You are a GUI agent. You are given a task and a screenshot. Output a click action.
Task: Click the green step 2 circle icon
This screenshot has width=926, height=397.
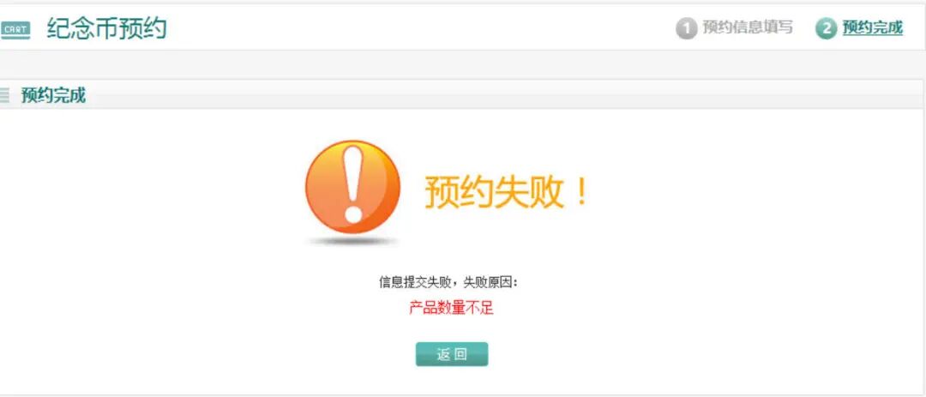(x=827, y=27)
